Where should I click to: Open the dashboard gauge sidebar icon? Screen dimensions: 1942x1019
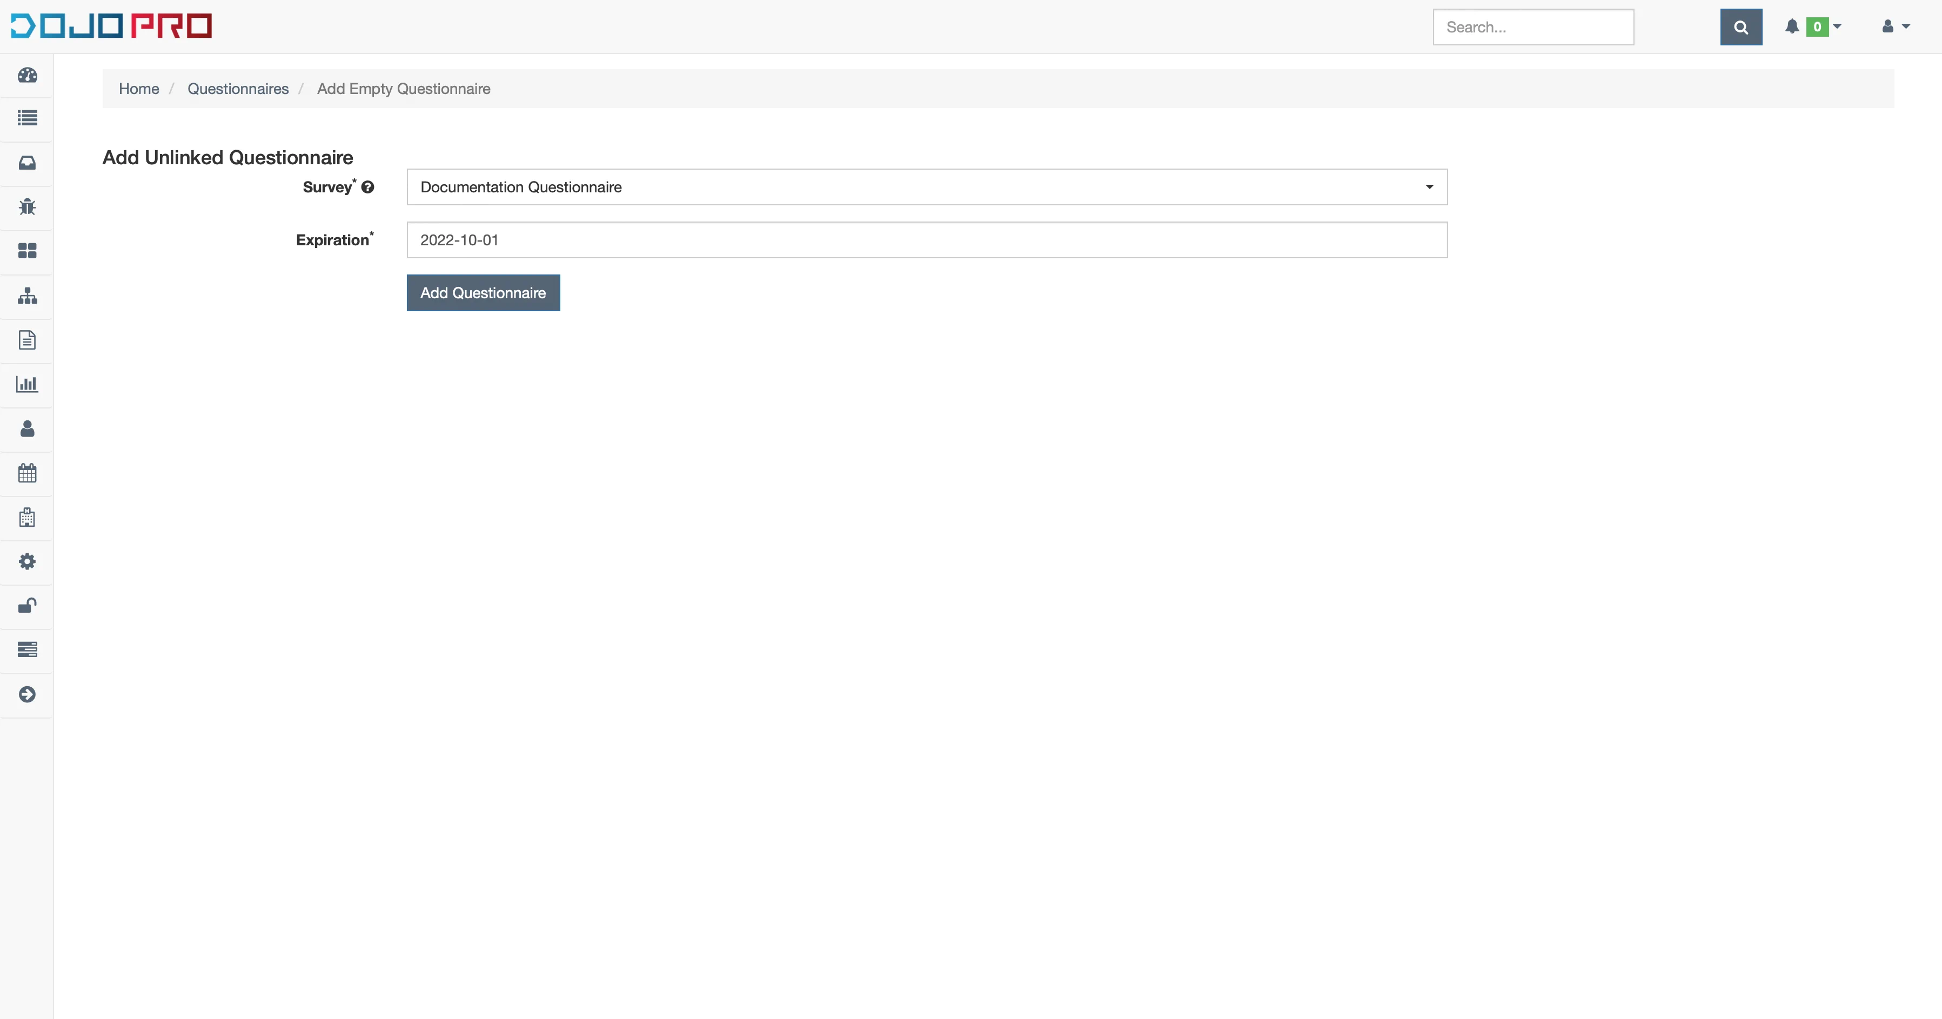pyautogui.click(x=27, y=75)
